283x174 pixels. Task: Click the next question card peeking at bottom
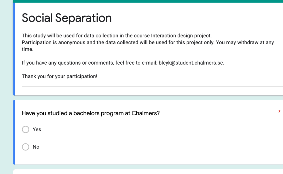coord(148,172)
